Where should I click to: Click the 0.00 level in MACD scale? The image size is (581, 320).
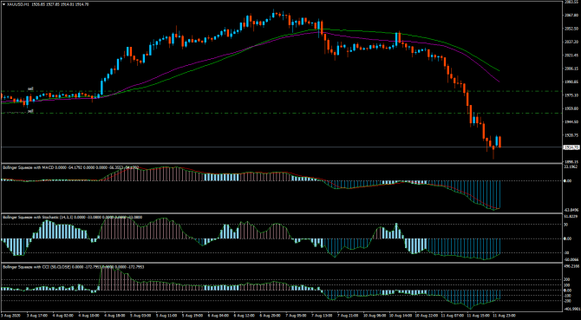point(567,180)
